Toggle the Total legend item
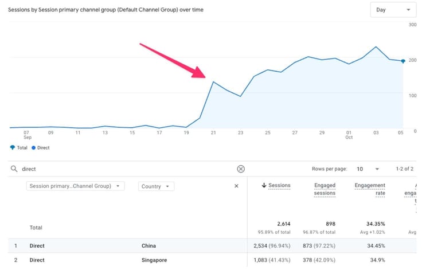422x270 pixels. pos(18,148)
